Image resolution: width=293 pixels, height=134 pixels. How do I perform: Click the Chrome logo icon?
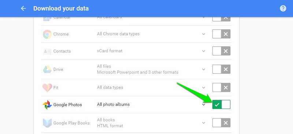(x=47, y=34)
